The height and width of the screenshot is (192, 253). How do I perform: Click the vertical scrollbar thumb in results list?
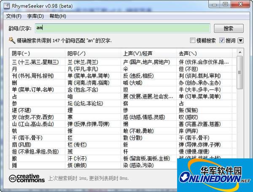(240, 72)
